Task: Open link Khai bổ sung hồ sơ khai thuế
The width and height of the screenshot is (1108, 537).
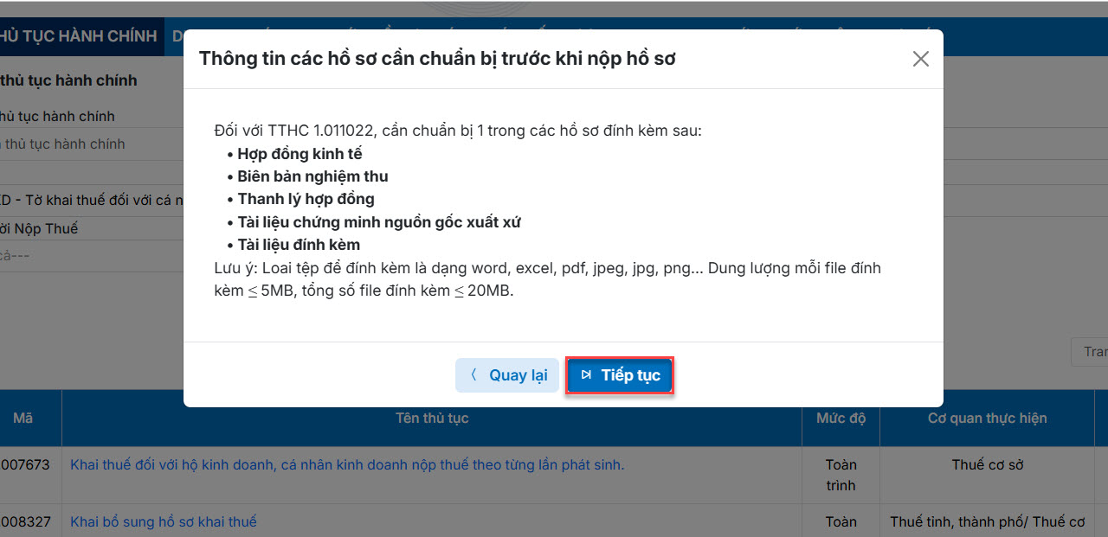Action: pyautogui.click(x=163, y=522)
